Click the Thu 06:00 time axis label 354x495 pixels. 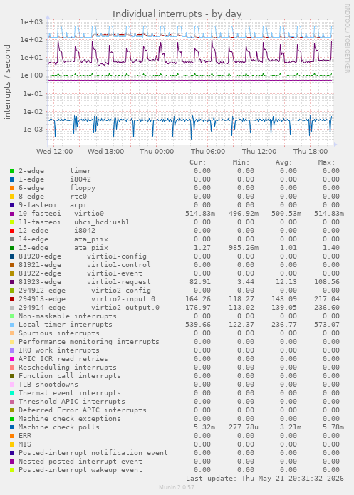(208, 152)
